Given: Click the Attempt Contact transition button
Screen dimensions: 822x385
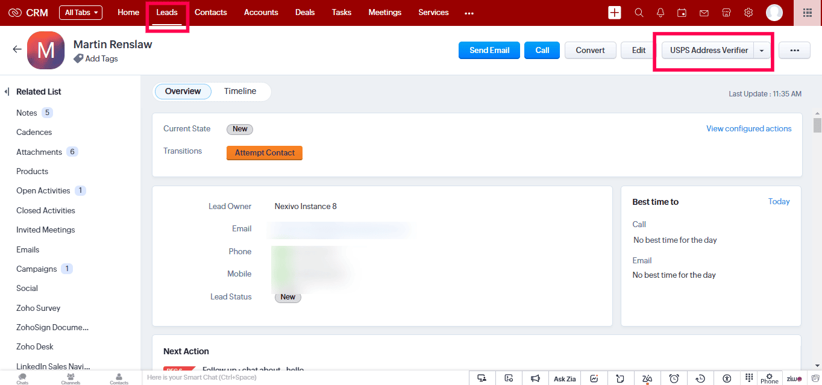Looking at the screenshot, I should coord(265,153).
